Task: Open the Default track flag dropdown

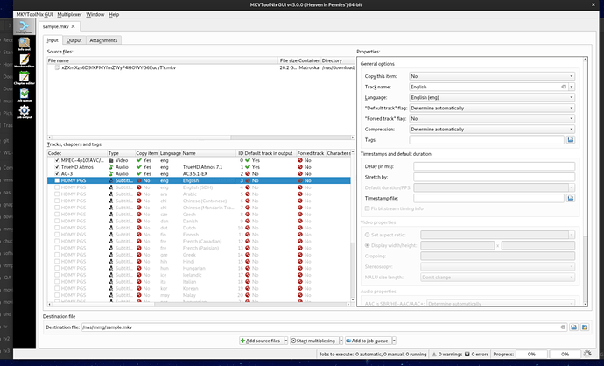Action: point(492,109)
